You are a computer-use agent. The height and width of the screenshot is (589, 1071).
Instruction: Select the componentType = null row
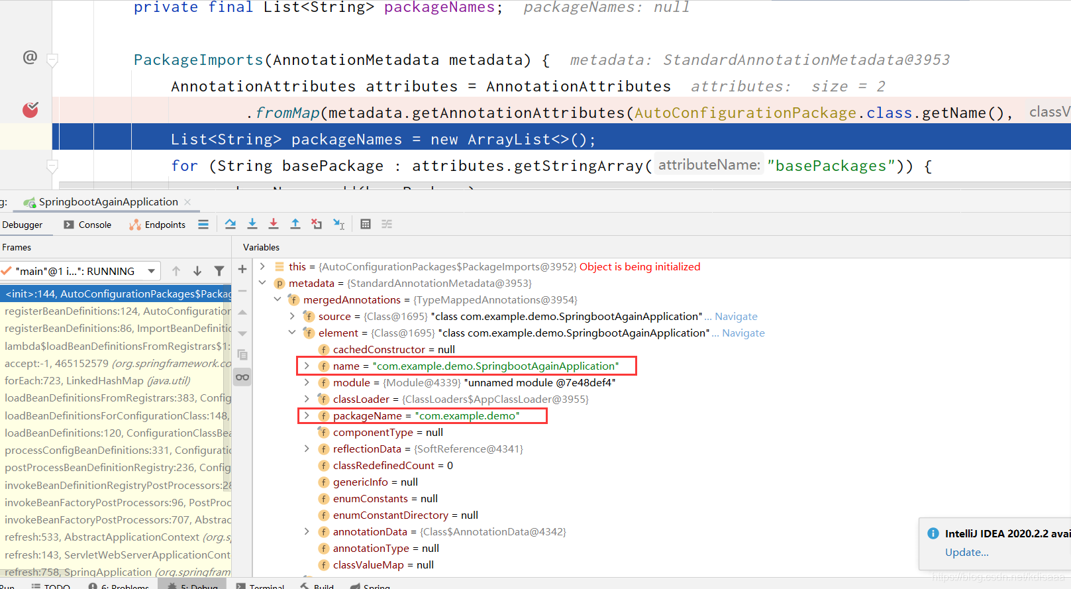point(387,432)
